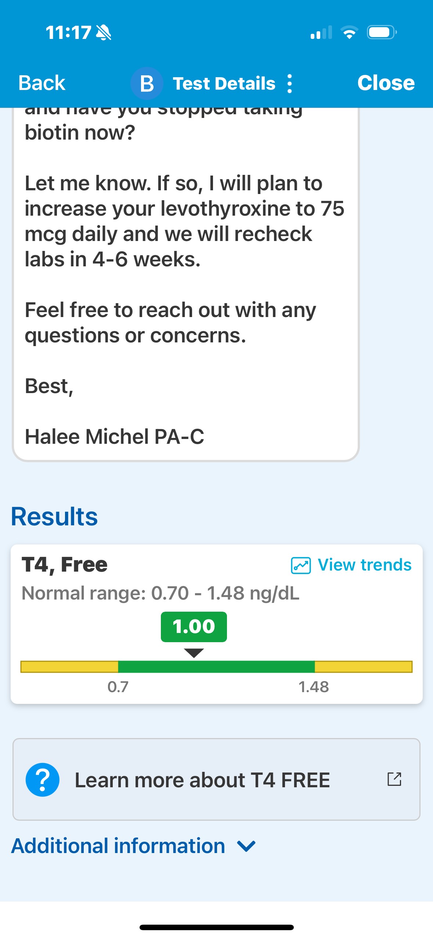Close the Test Details view
Image resolution: width=433 pixels, height=939 pixels.
[386, 83]
